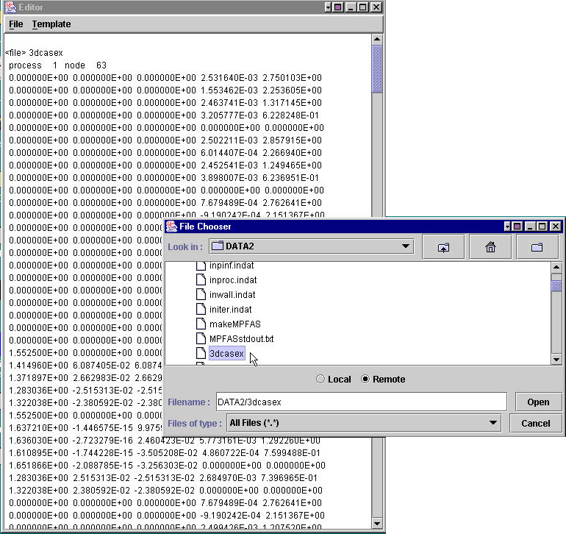Select MPFASstdout.txt file in list
The height and width of the screenshot is (534, 566).
coord(241,338)
